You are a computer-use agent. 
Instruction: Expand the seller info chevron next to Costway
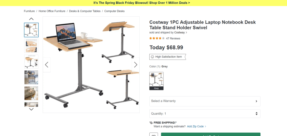pyautogui.click(x=186, y=32)
